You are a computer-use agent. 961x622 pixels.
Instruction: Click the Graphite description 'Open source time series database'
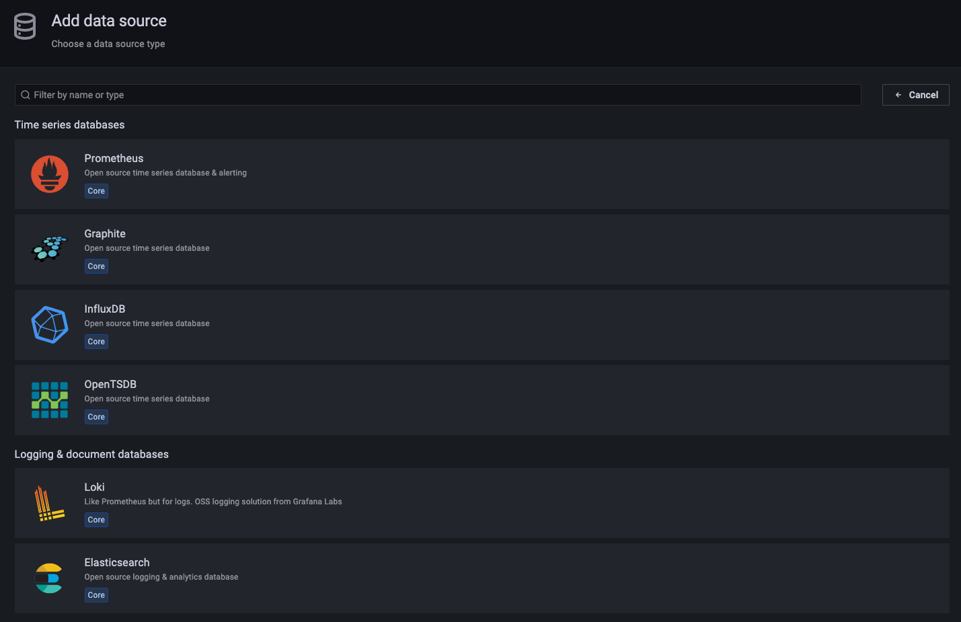pos(147,248)
